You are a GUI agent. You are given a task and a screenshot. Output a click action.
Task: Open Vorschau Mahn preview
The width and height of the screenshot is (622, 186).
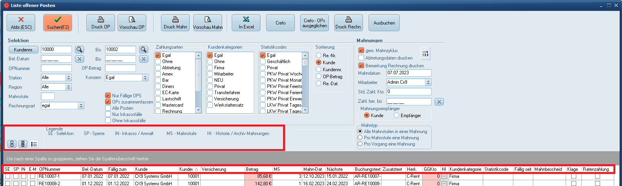[208, 23]
